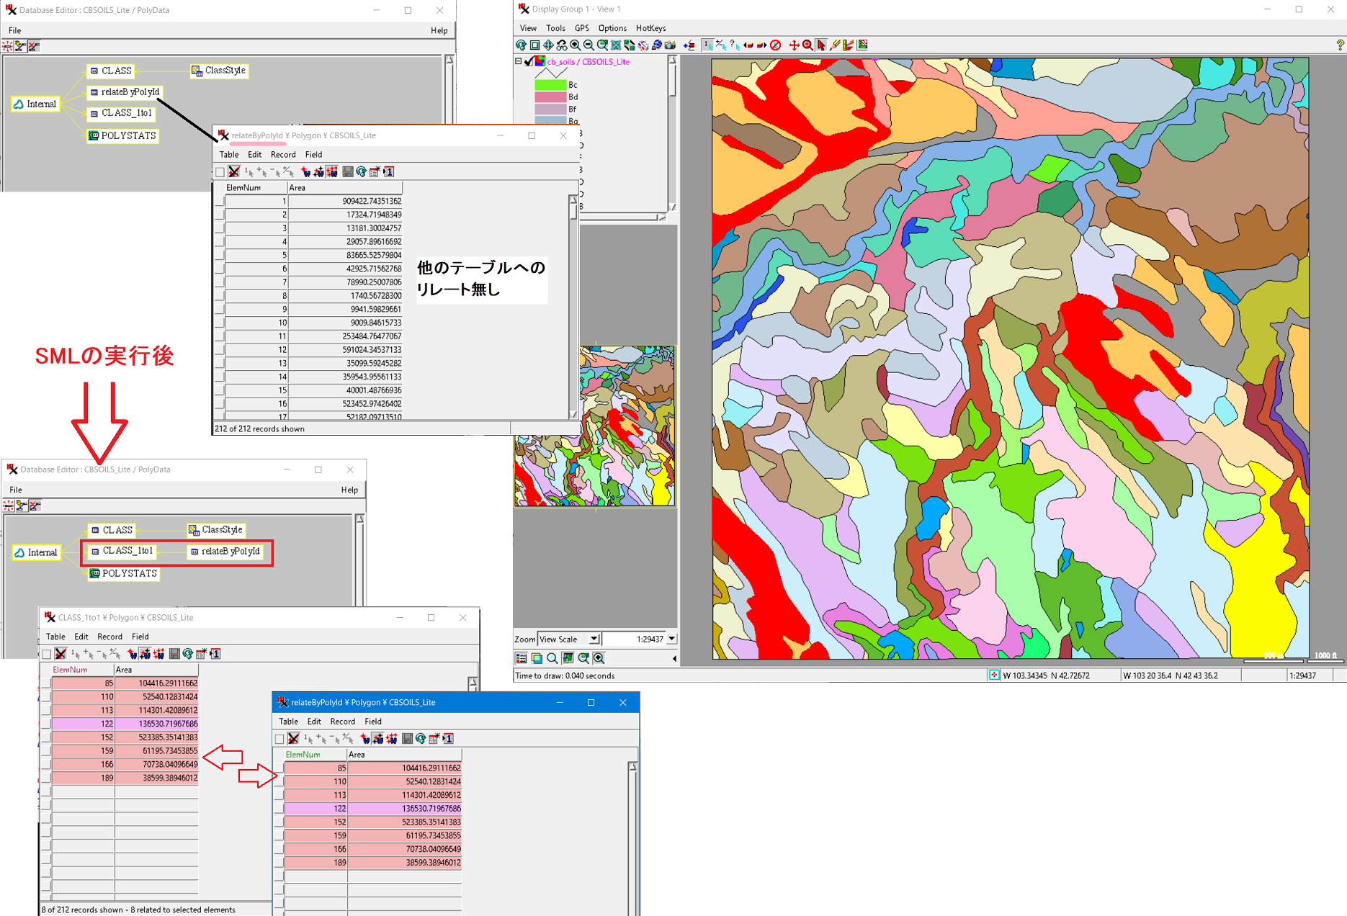Viewport: 1347px width, 916px height.
Task: Click the red circle-slash unmark icon
Action: coord(775,45)
